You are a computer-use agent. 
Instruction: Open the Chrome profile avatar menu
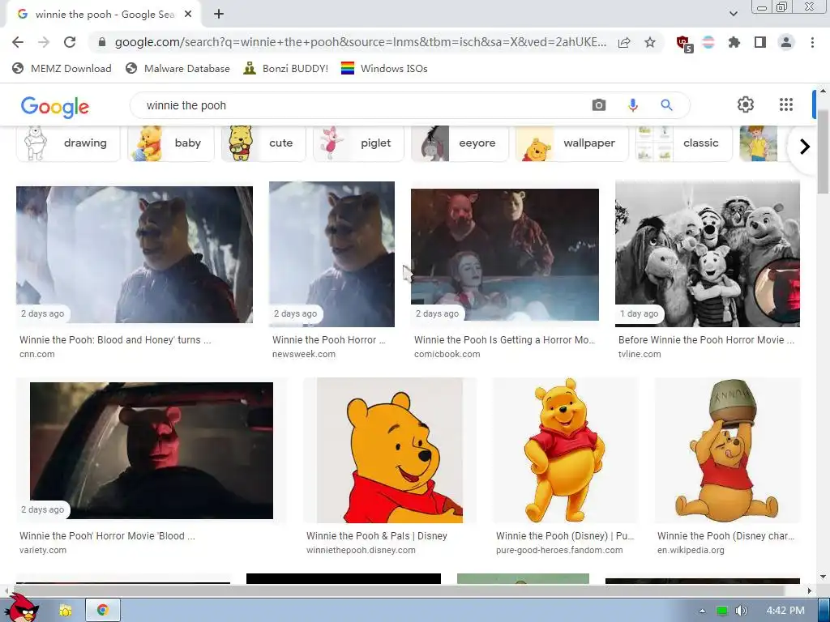point(786,42)
